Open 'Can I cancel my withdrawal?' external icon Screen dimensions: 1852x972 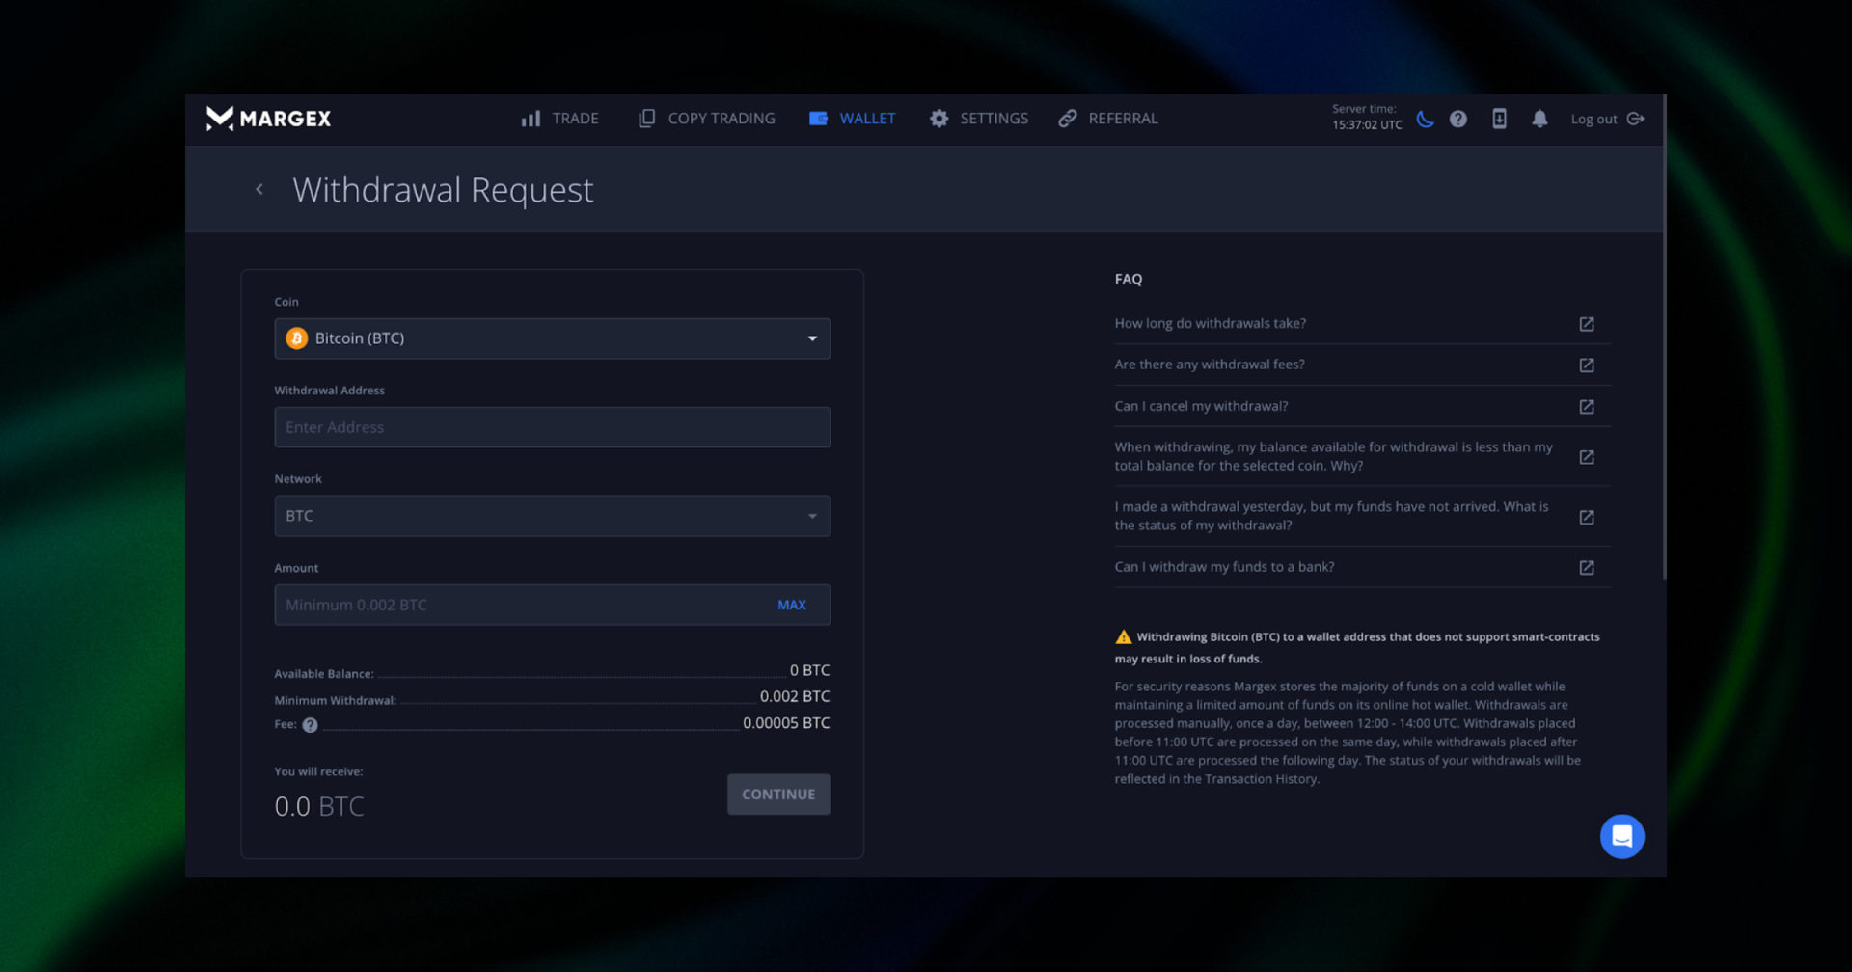click(1586, 407)
